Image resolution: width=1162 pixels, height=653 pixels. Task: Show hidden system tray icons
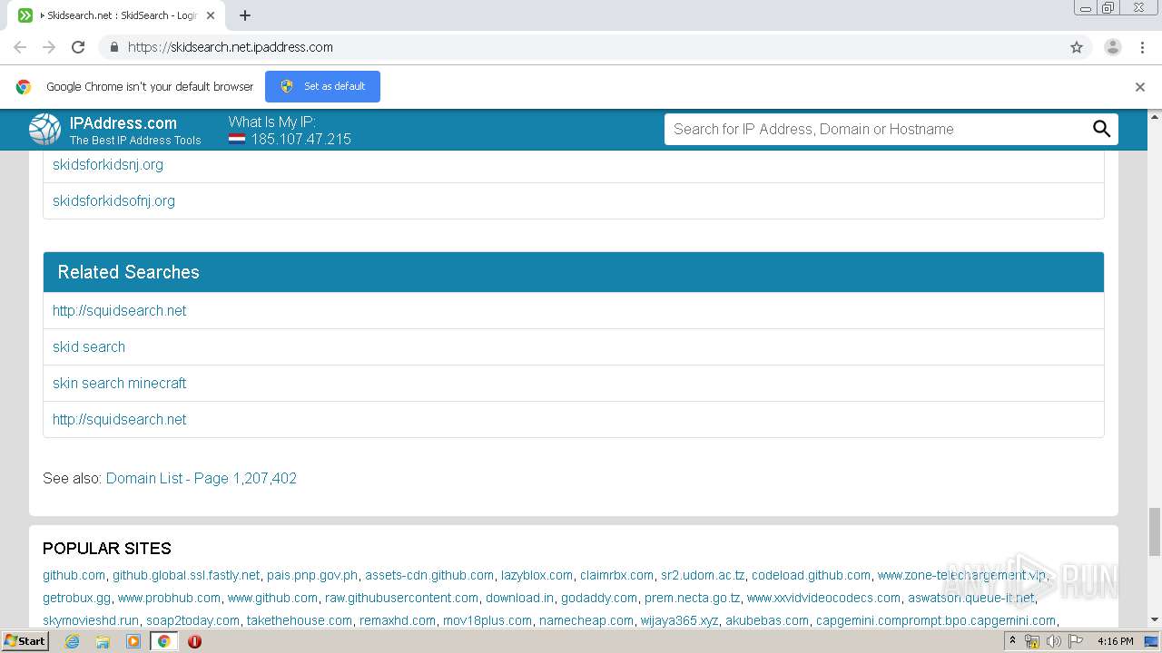(x=1012, y=641)
